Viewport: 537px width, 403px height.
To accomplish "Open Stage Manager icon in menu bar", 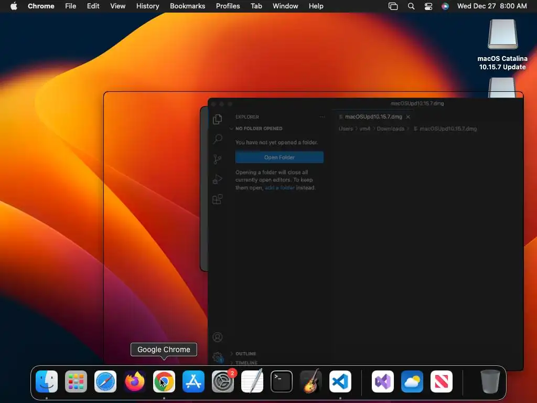I will click(x=393, y=6).
